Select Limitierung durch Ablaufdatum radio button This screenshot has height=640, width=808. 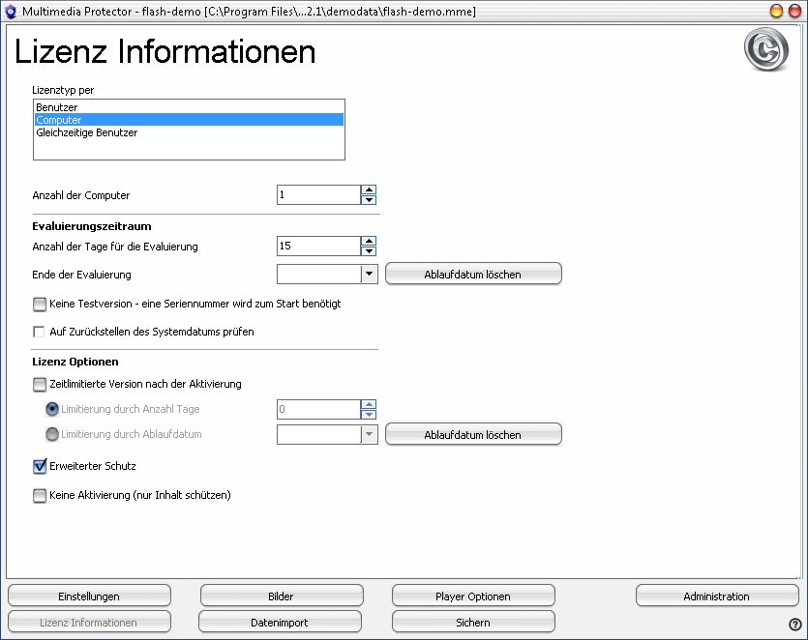52,434
